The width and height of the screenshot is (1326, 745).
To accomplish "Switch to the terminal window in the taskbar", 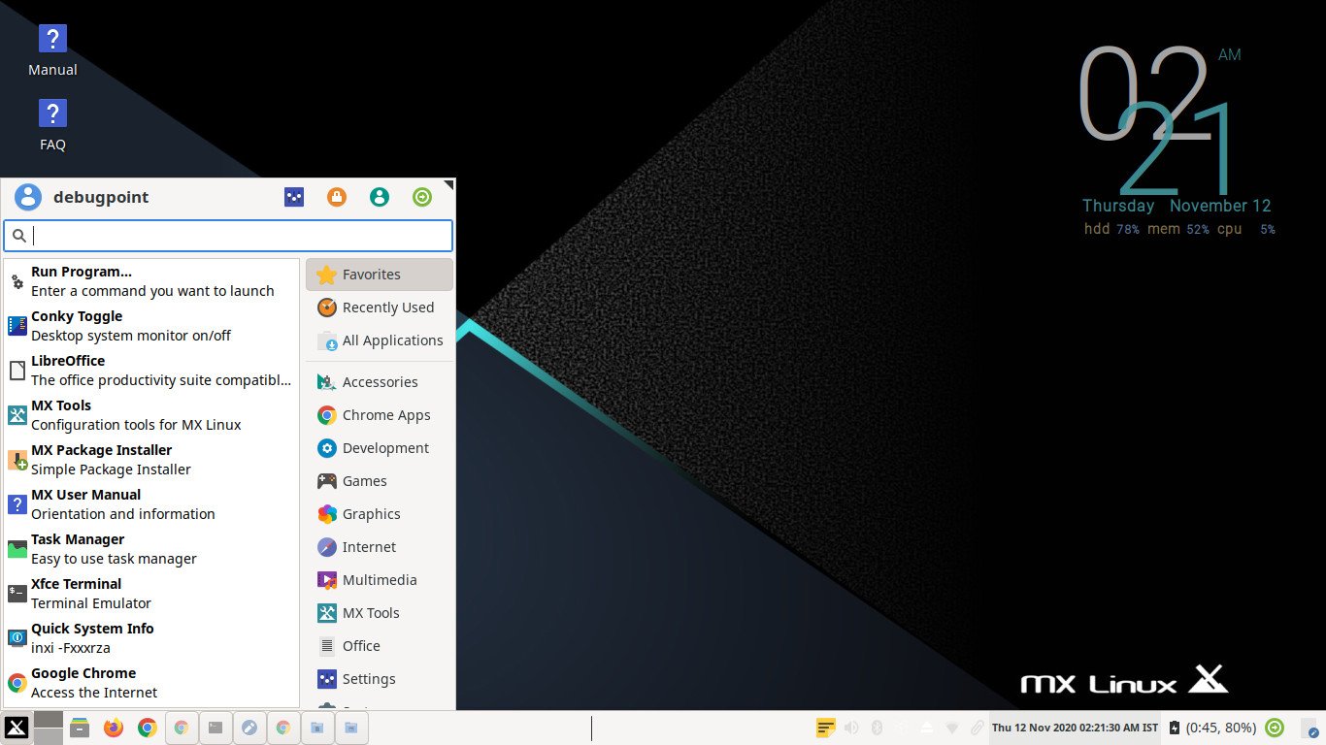I will tap(215, 728).
